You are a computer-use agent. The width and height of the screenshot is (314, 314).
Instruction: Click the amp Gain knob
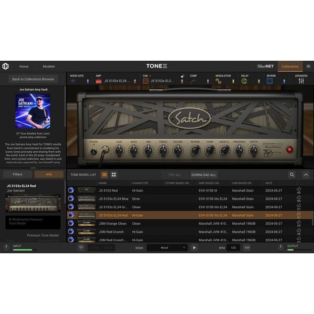point(119,151)
